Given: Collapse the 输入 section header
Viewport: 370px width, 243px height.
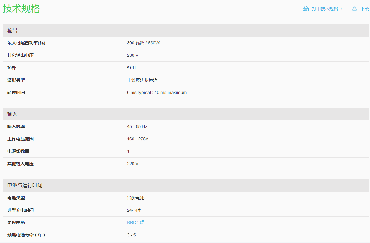Looking at the screenshot, I should tap(12, 114).
